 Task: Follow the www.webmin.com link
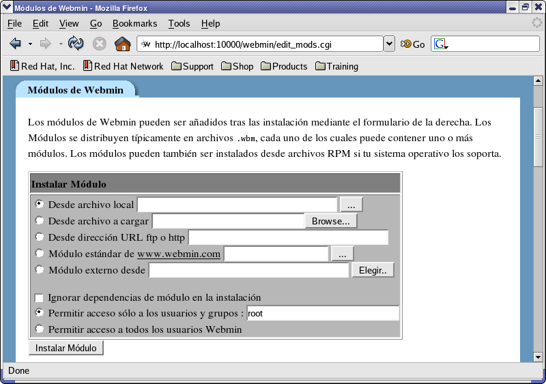[x=179, y=254]
